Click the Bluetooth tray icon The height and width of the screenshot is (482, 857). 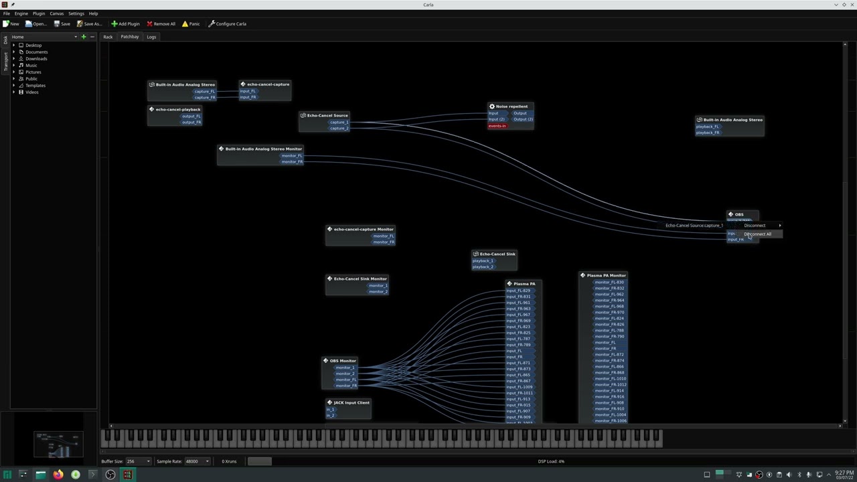pyautogui.click(x=799, y=475)
